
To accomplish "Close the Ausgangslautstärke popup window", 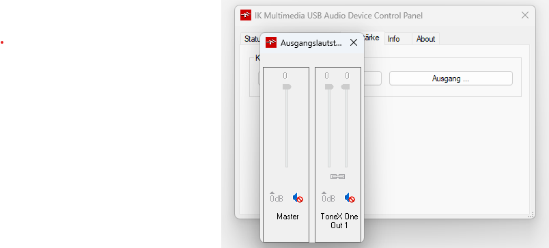I will (354, 43).
